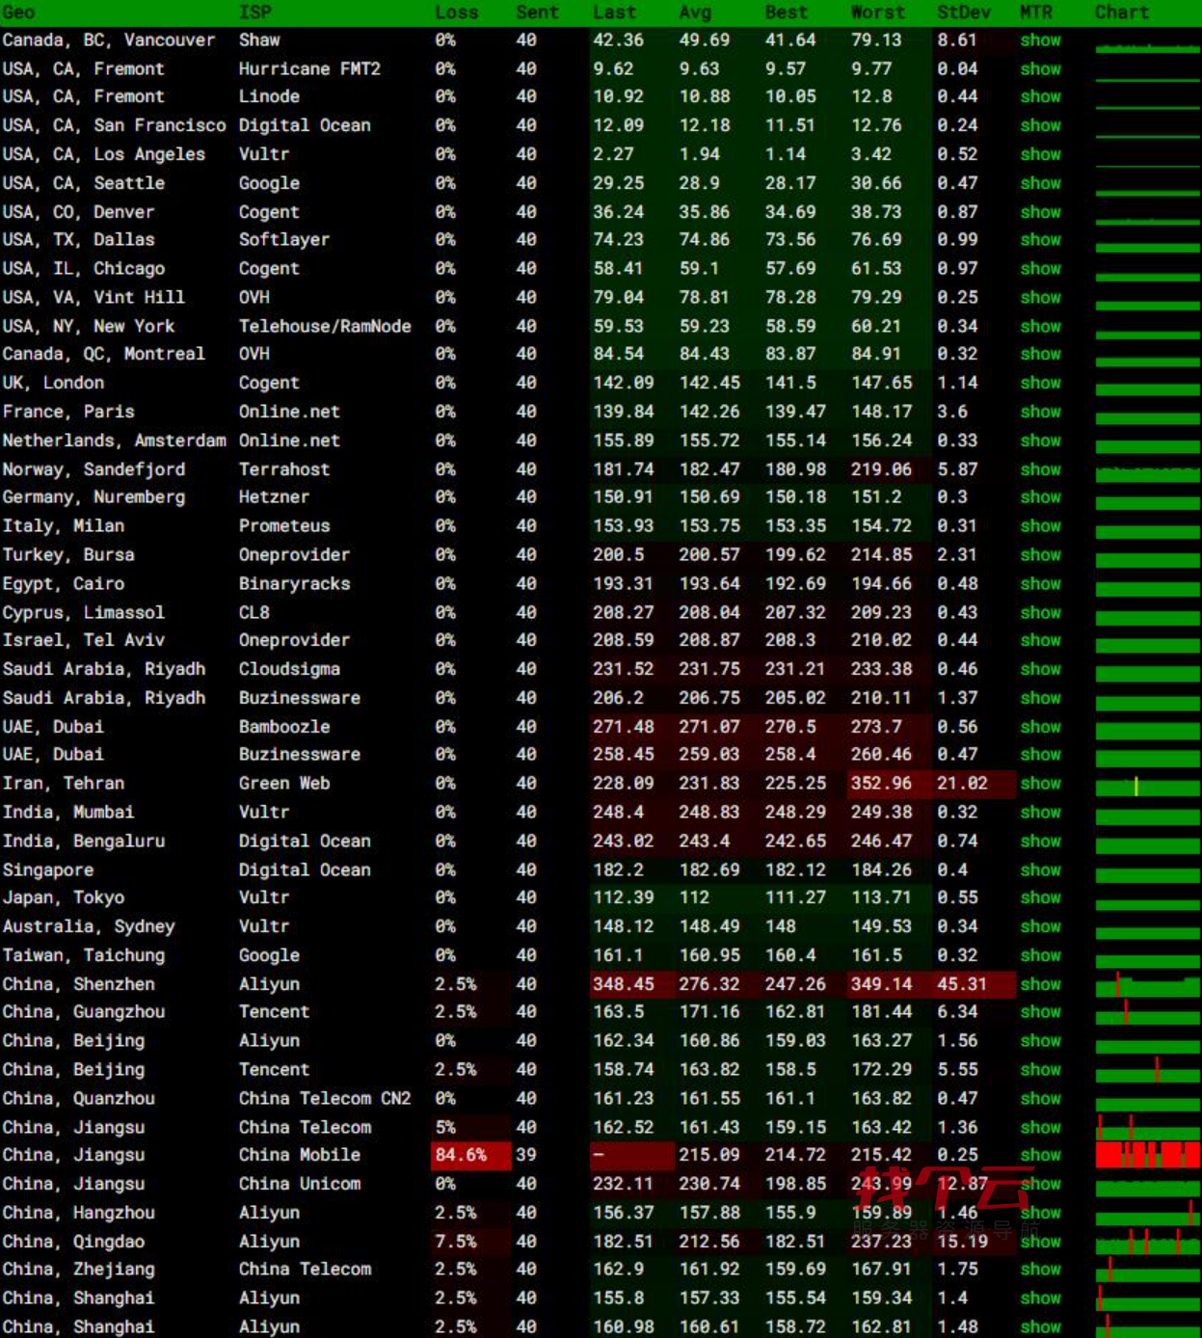Show MTR for Online.net in Paris
1202x1338 pixels.
pyautogui.click(x=1040, y=412)
